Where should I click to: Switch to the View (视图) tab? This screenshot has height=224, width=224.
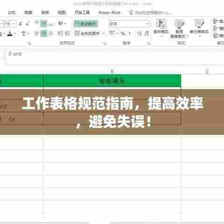tap(62, 13)
